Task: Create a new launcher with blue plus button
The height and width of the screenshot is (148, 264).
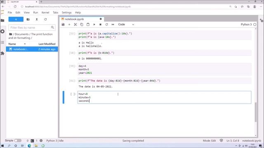Action: click(16, 19)
